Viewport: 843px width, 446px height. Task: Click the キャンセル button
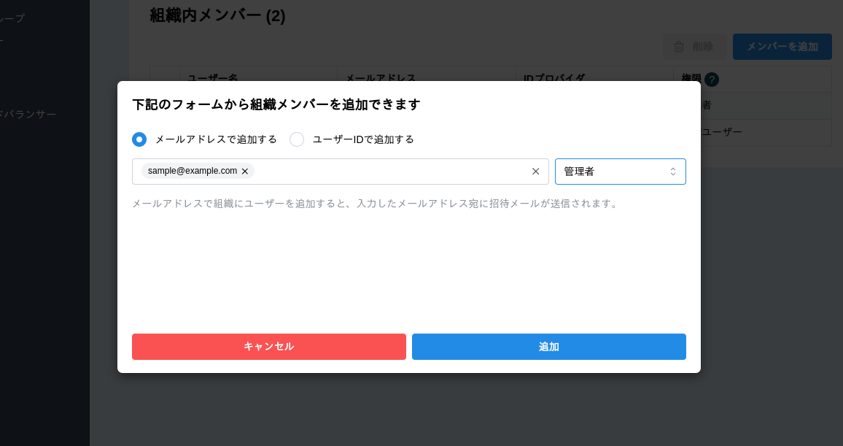268,347
